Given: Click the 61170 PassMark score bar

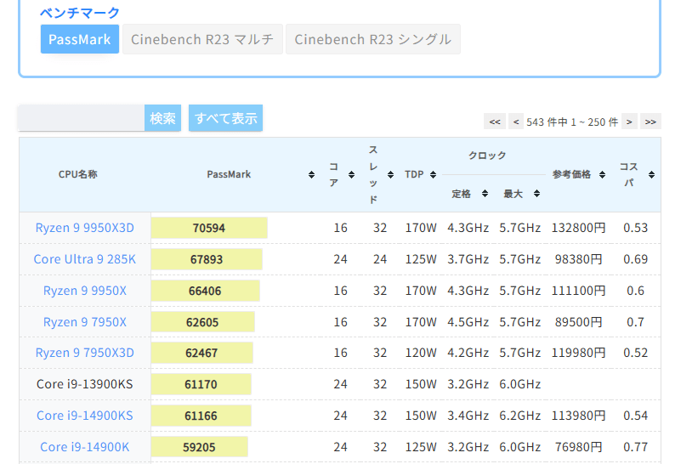Looking at the screenshot, I should click(x=201, y=384).
